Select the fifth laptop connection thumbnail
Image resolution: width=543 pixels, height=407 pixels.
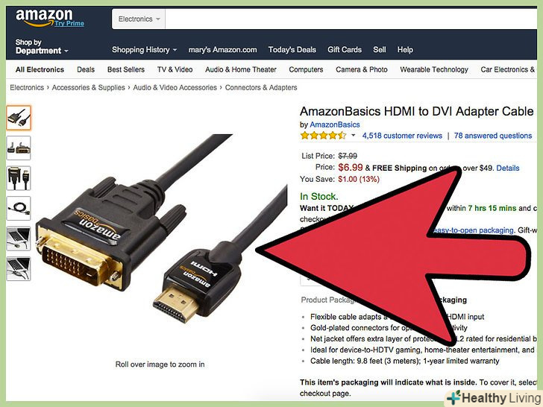(x=19, y=239)
